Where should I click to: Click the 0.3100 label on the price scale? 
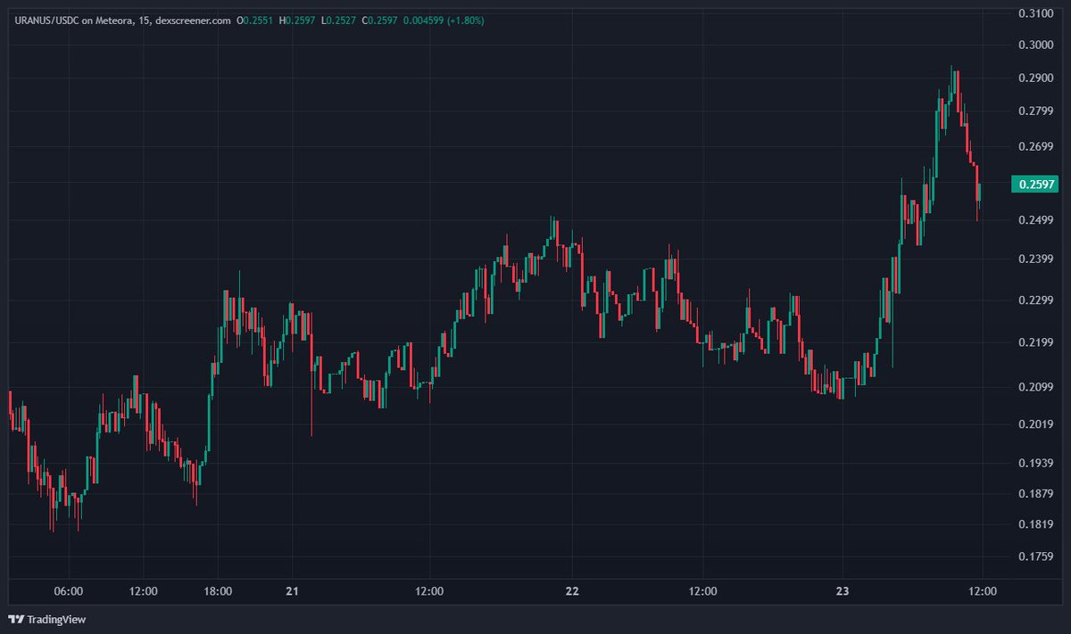click(x=1035, y=13)
